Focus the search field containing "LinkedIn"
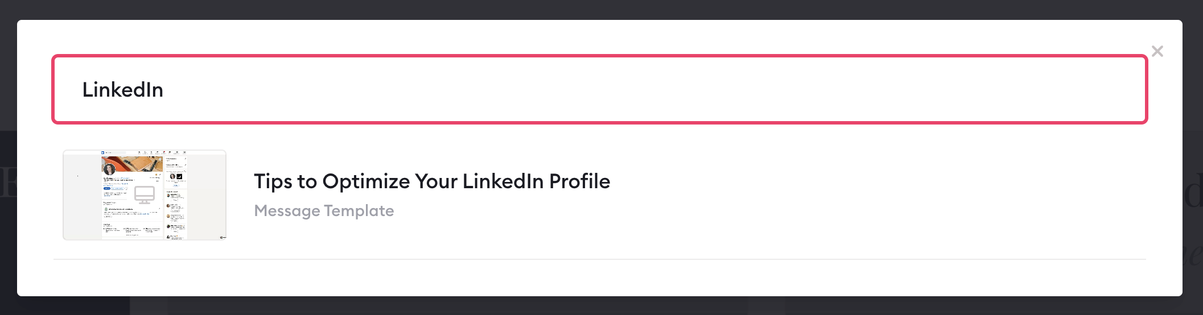This screenshot has height=315, width=1203. pyautogui.click(x=599, y=89)
